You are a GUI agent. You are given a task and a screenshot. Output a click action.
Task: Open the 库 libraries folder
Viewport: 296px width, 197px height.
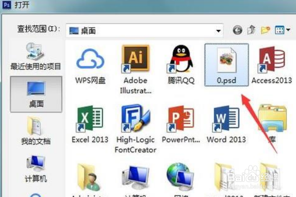pos(272,124)
